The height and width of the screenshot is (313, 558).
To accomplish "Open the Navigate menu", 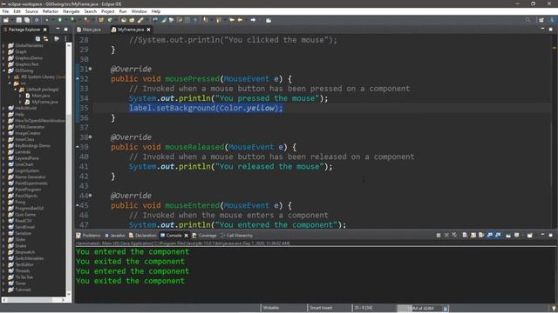I will [71, 11].
